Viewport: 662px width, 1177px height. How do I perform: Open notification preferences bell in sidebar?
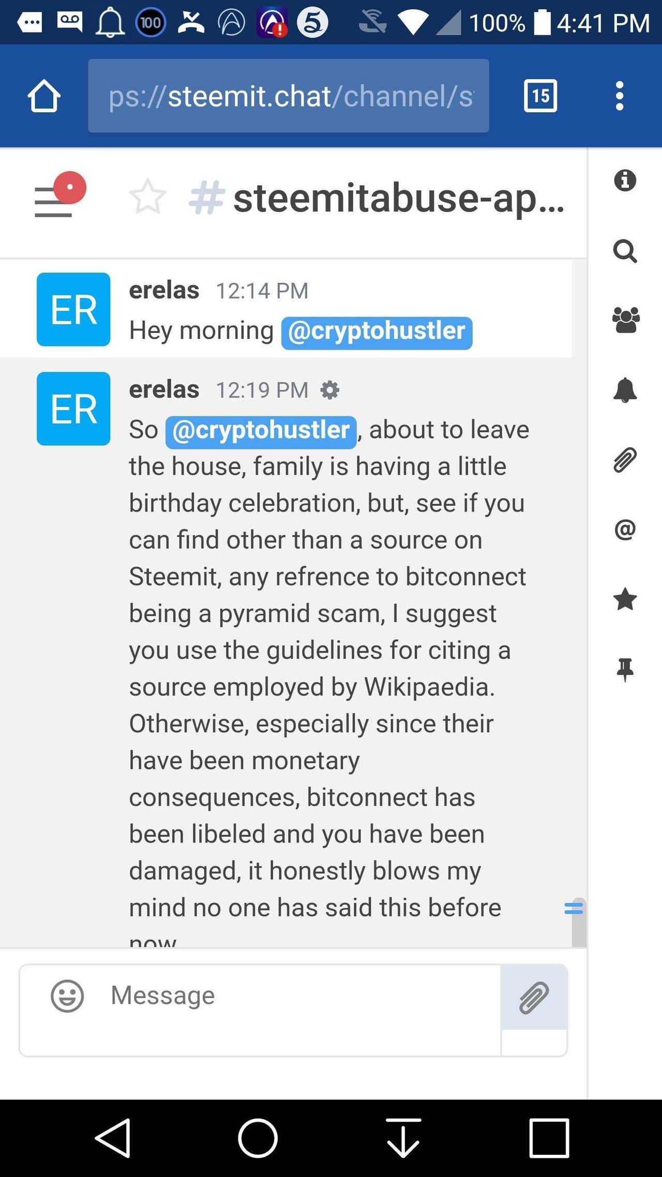pyautogui.click(x=625, y=390)
